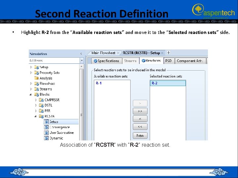The image size is (238, 178).
Task: Click the Flowsheet folder icon
Action: (36, 83)
